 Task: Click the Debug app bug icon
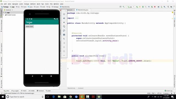[x=143, y=7]
